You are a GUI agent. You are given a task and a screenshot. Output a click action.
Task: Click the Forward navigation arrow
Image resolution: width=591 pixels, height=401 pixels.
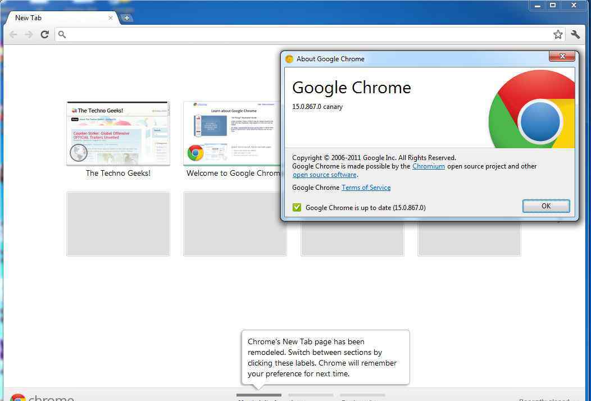pyautogui.click(x=29, y=35)
